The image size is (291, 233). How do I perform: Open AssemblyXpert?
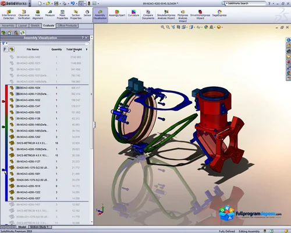(x=117, y=13)
